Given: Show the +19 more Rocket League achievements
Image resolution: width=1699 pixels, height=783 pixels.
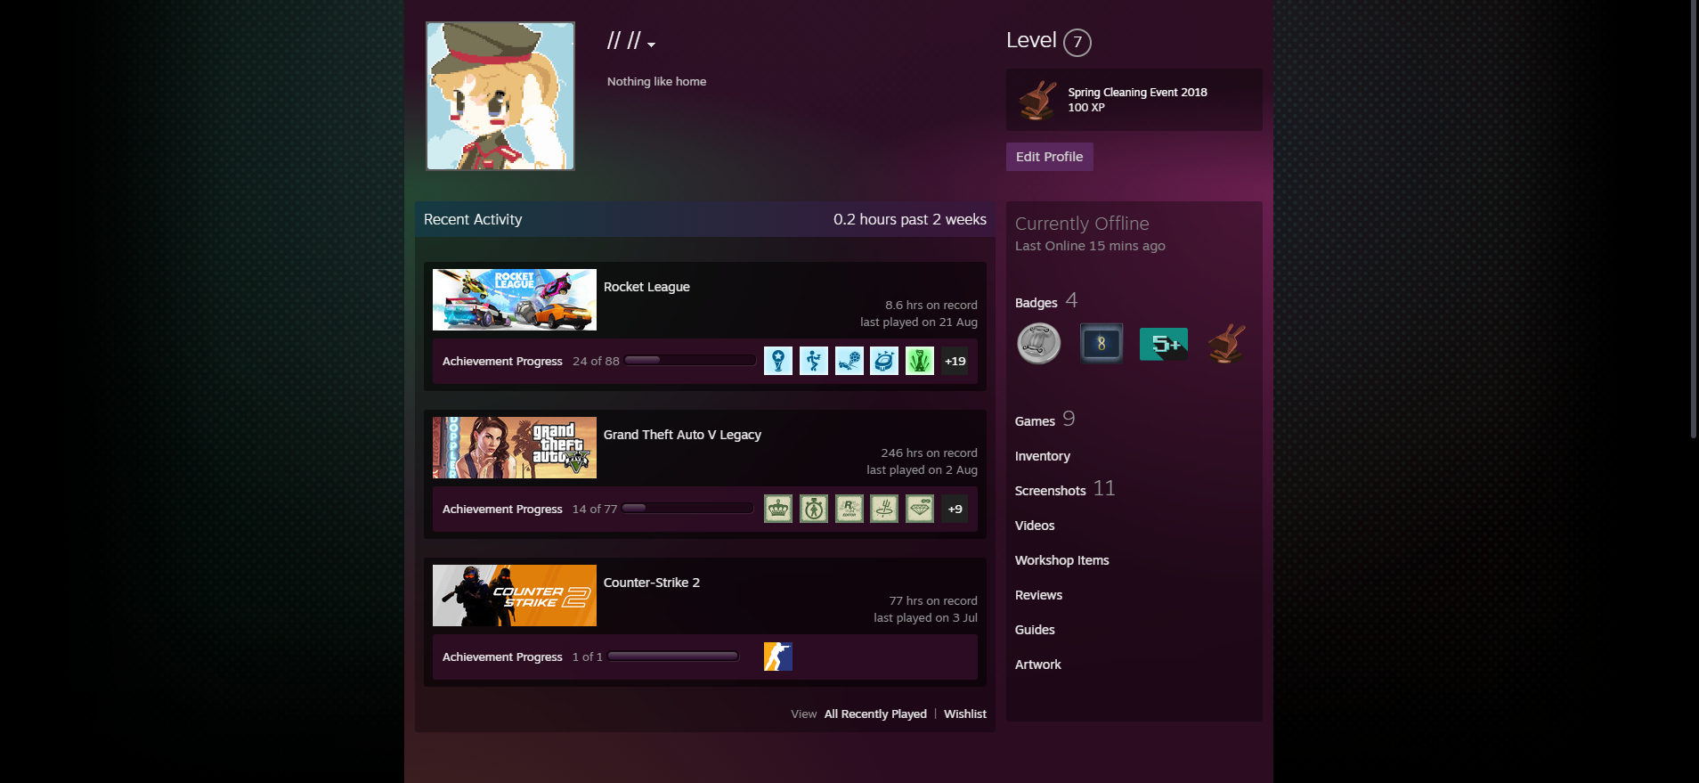Looking at the screenshot, I should 955,361.
